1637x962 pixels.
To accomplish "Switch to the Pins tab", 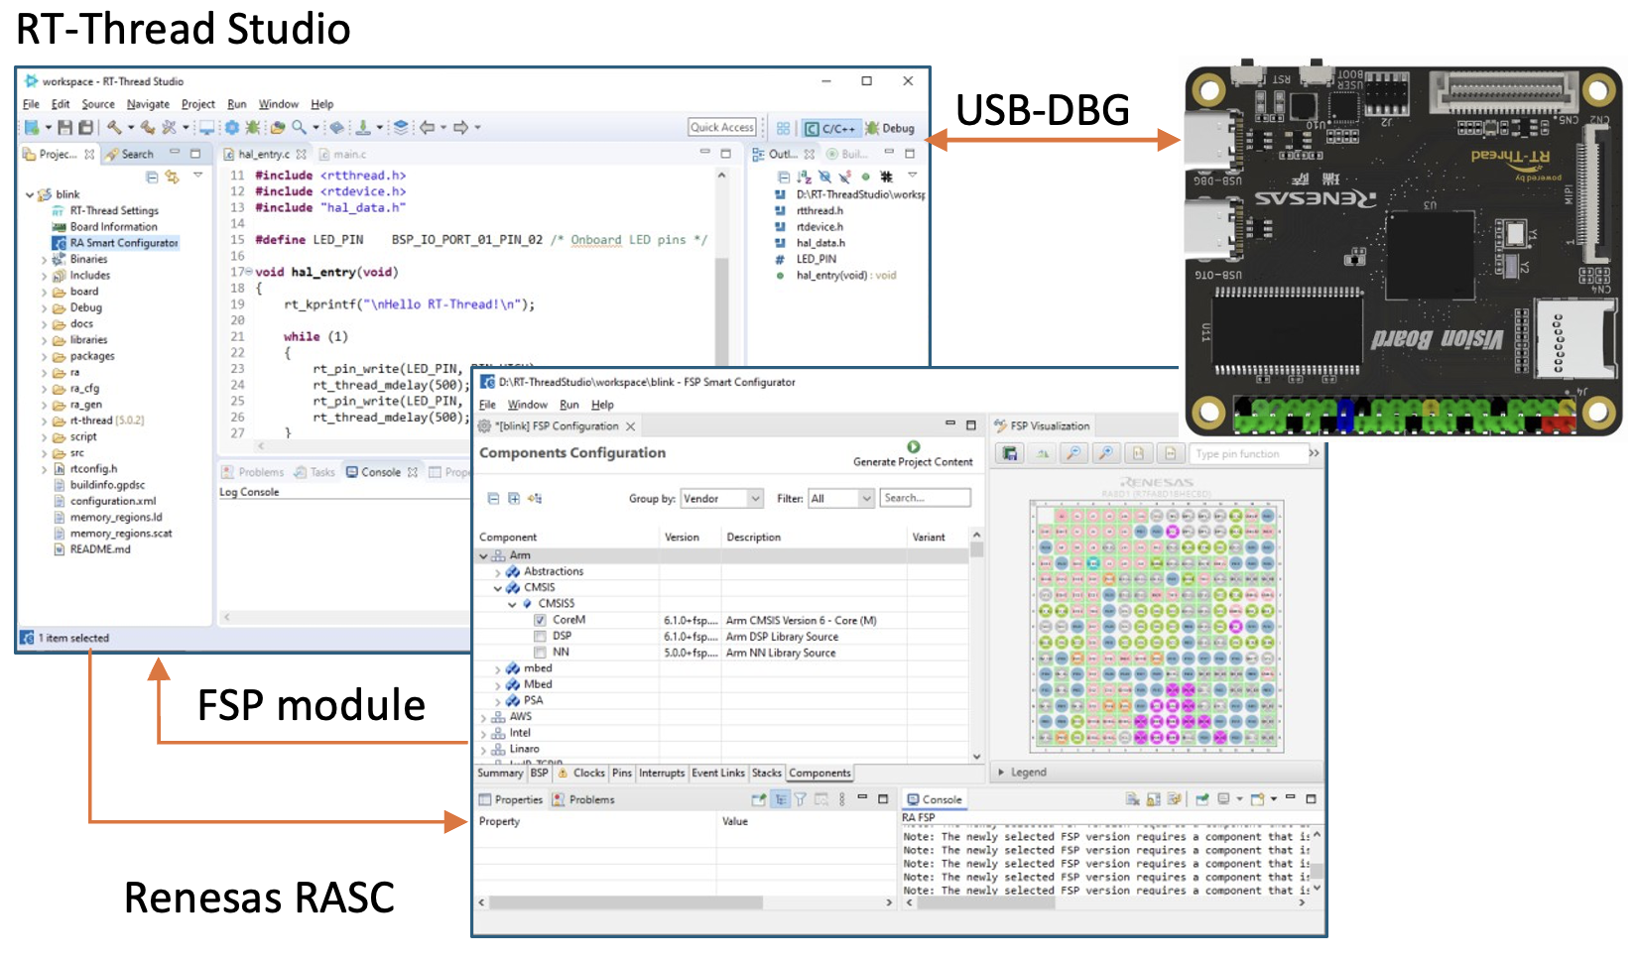I will [x=621, y=773].
